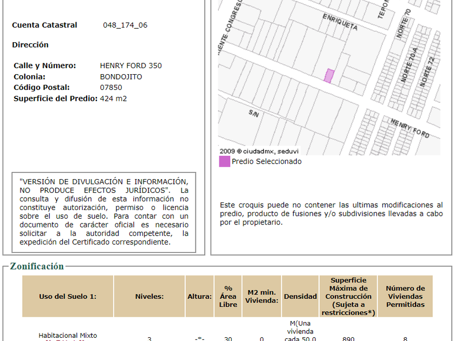Screen dimensions: 455x341
Task: Click the Superficie Máxima de Construcción header
Action: (348, 297)
